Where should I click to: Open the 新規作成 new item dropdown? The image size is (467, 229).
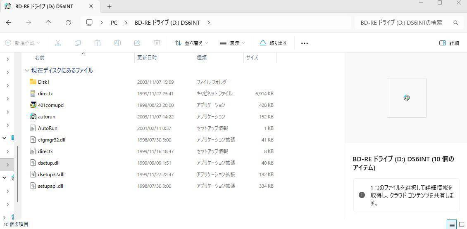coord(22,43)
